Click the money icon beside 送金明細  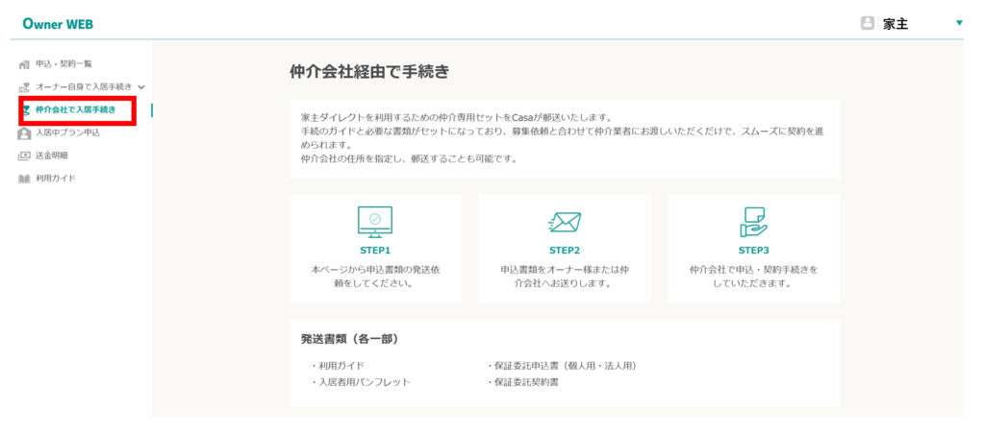(x=25, y=156)
